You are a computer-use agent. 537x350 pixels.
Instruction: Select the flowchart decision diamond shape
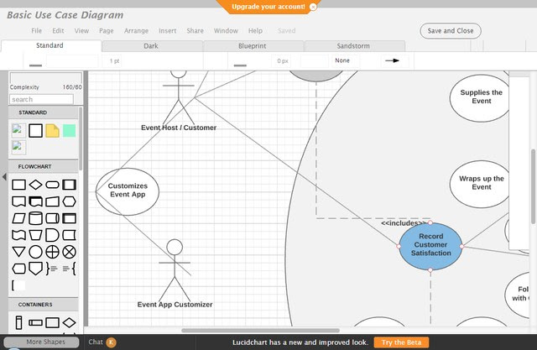35,185
